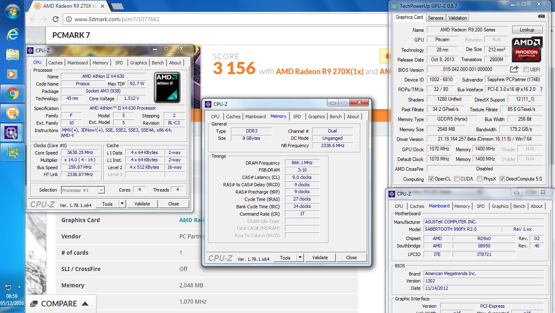
Task: Switch to Chrome via its taskbar icon
Action: (12, 94)
